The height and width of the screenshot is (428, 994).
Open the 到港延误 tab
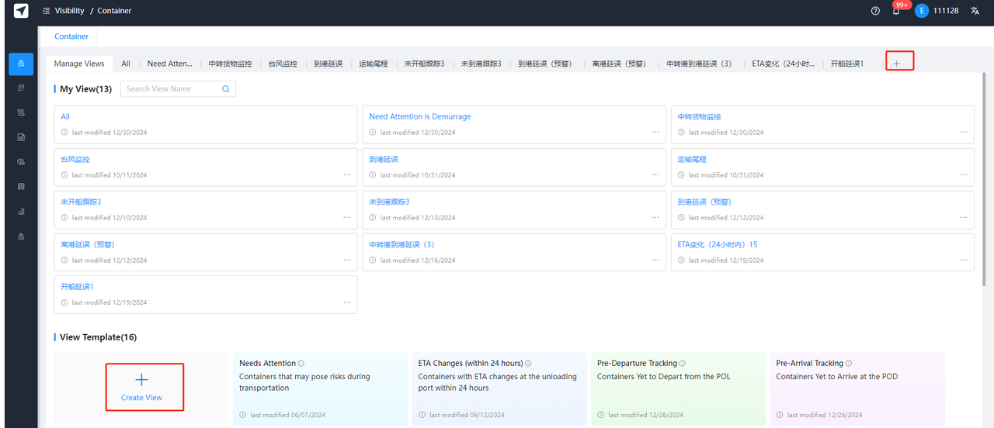click(x=328, y=64)
